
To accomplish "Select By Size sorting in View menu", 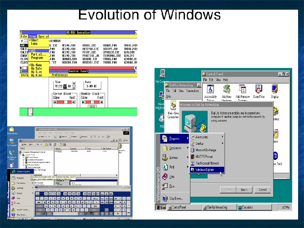I will pyautogui.click(x=38, y=72).
